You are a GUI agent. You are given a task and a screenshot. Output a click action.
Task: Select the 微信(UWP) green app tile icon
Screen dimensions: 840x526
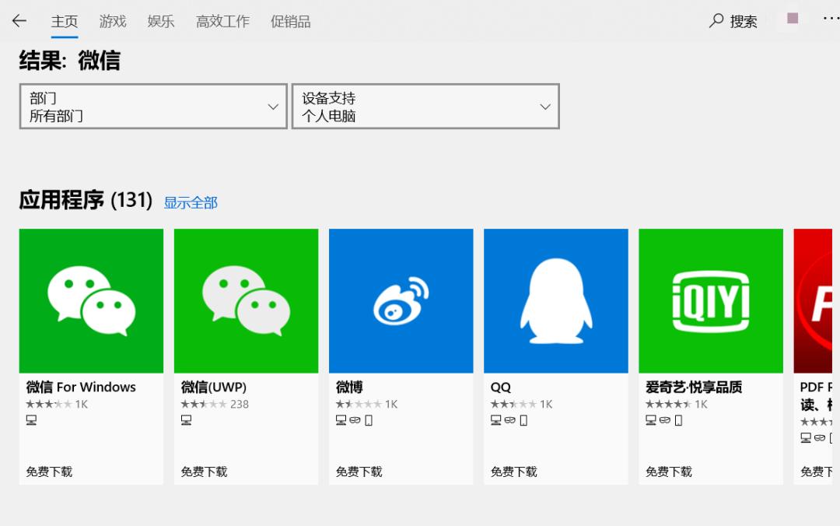(x=246, y=300)
